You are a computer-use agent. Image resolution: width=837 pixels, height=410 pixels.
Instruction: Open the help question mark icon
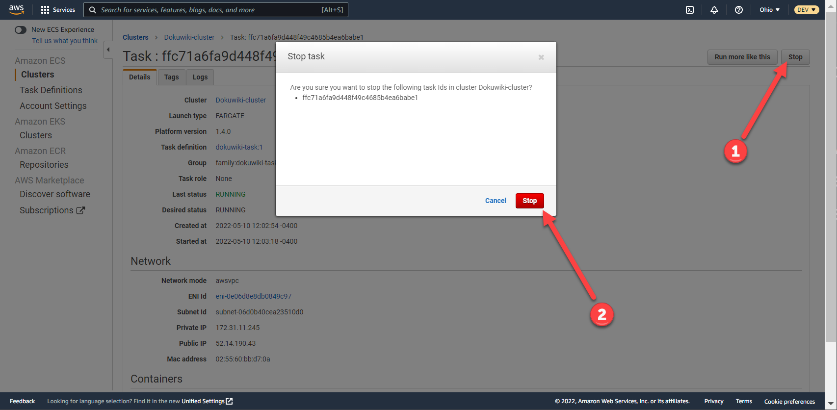coord(739,10)
